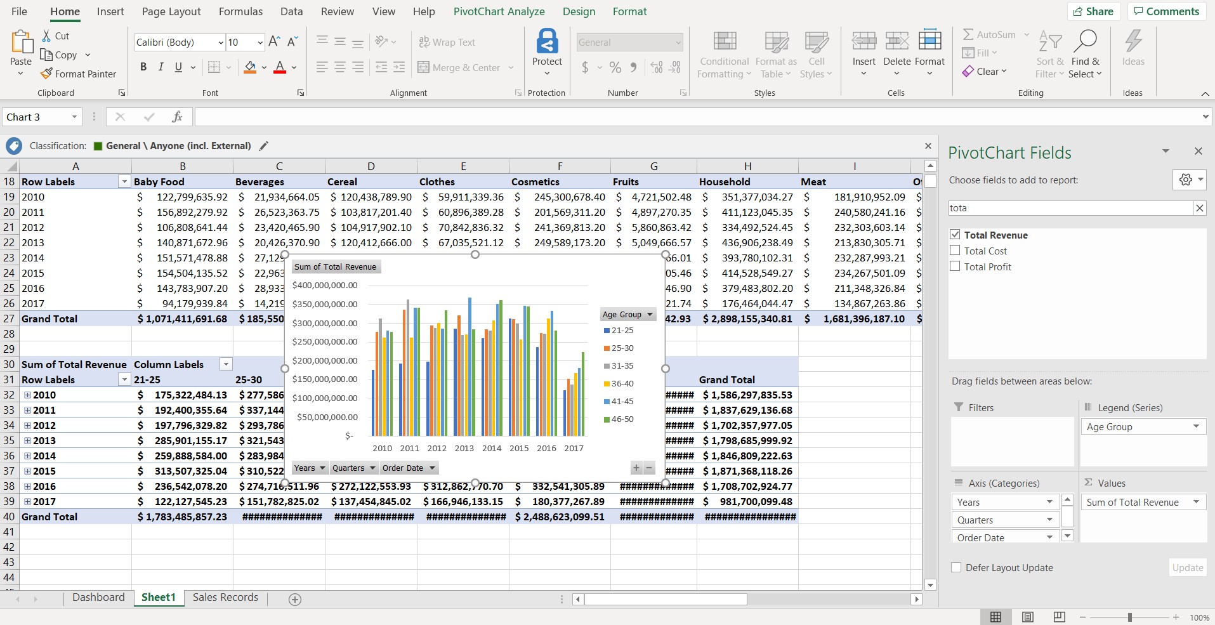This screenshot has height=625, width=1215.
Task: Switch to the PivotChart Analyze tab
Action: click(x=499, y=11)
